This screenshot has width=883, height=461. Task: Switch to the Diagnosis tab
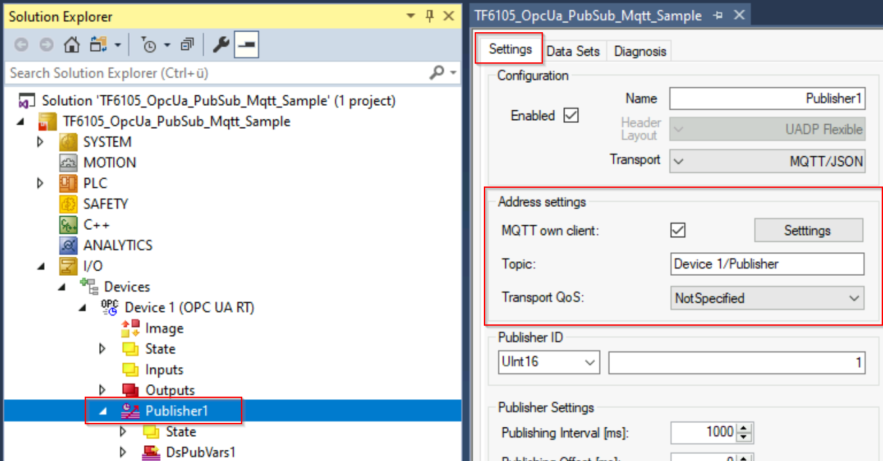640,51
